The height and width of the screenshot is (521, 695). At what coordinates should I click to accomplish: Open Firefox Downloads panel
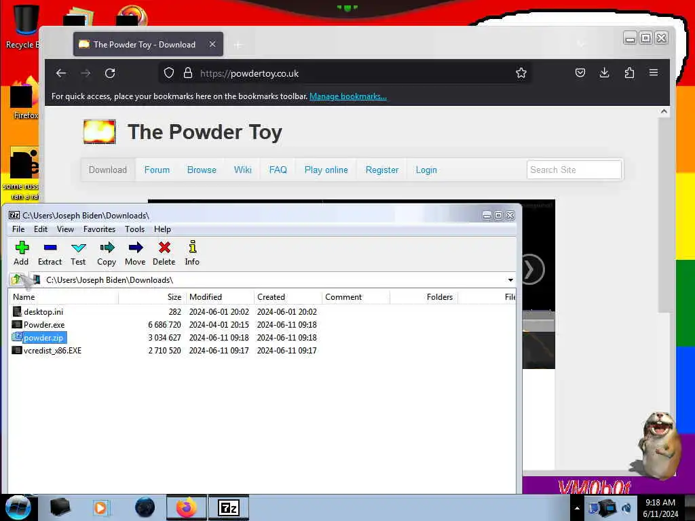coord(605,73)
